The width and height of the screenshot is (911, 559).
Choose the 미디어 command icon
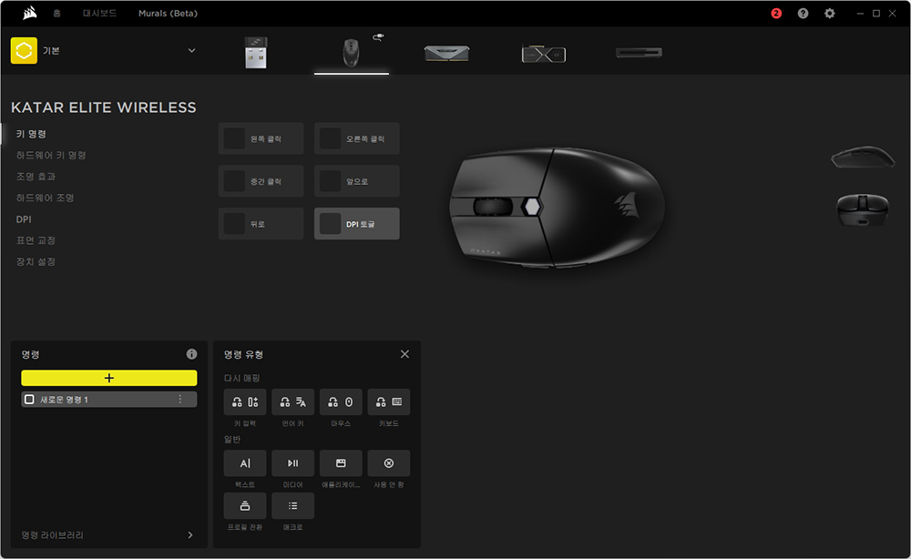pyautogui.click(x=292, y=463)
